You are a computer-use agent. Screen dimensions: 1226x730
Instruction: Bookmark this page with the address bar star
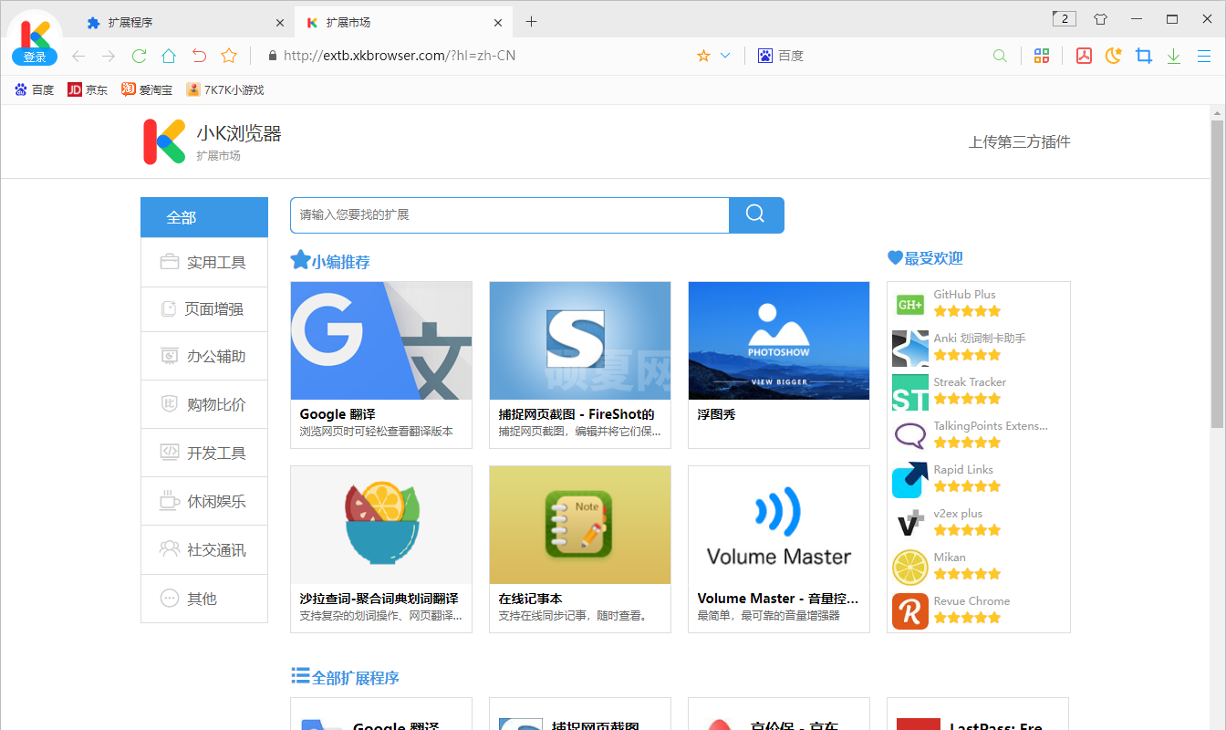(703, 56)
